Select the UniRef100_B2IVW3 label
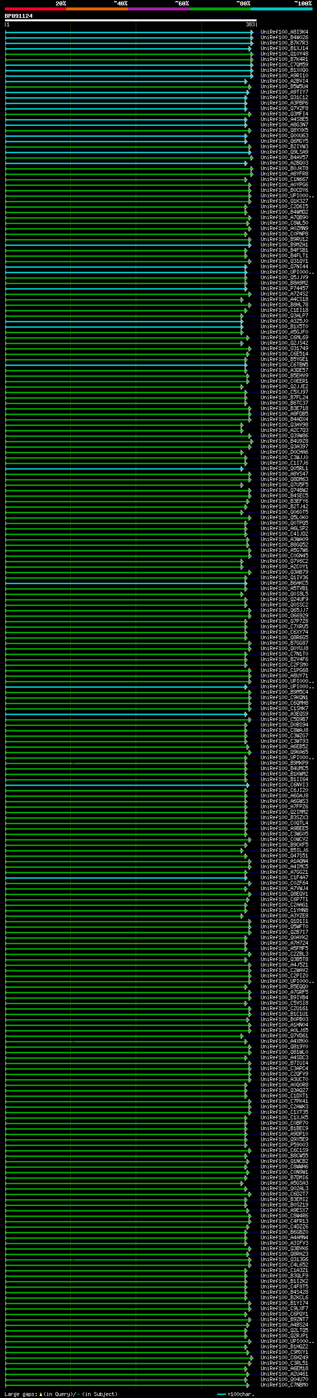This screenshot has height=1398, width=317. click(284, 146)
